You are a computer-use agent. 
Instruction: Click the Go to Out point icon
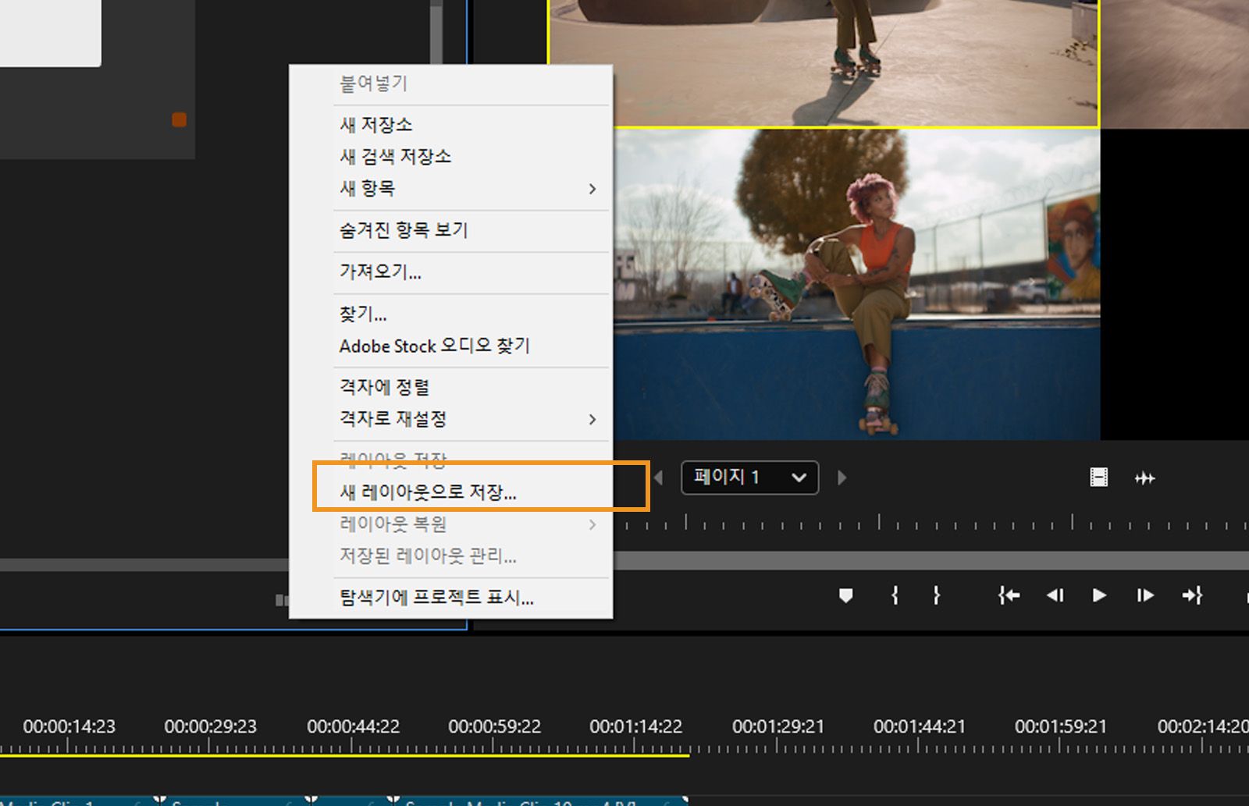(x=1192, y=595)
